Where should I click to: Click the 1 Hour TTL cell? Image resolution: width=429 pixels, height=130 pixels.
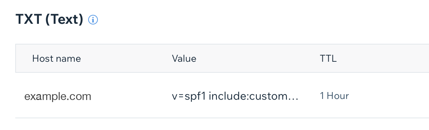click(334, 96)
